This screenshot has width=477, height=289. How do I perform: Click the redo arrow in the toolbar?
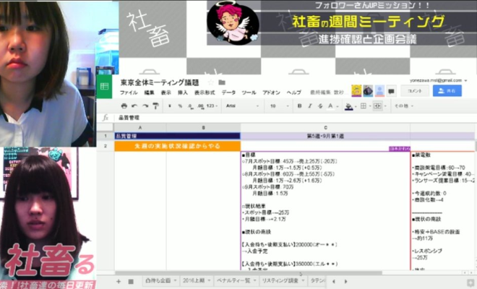[x=145, y=106]
